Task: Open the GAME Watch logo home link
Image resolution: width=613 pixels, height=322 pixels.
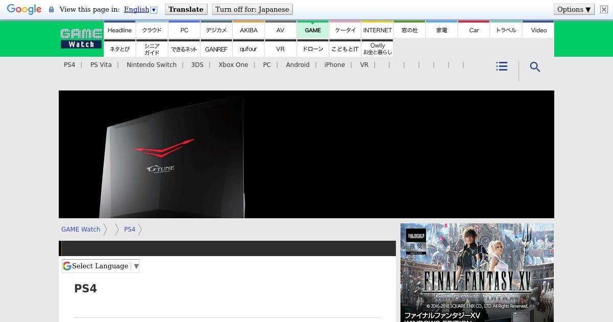Action: [x=81, y=38]
